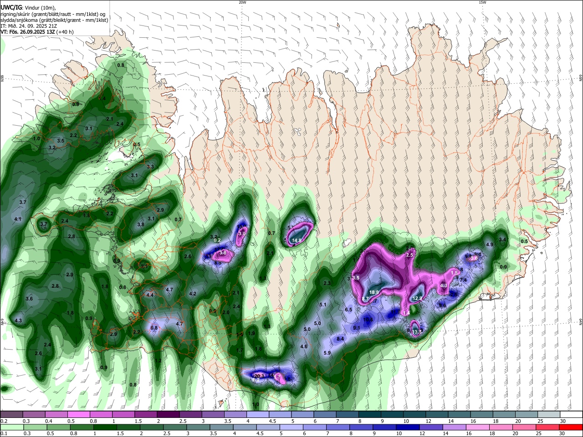
Task: Pick the darkest purple swatch between 2 and 2.5 in the top legend
Action: pyautogui.click(x=168, y=414)
